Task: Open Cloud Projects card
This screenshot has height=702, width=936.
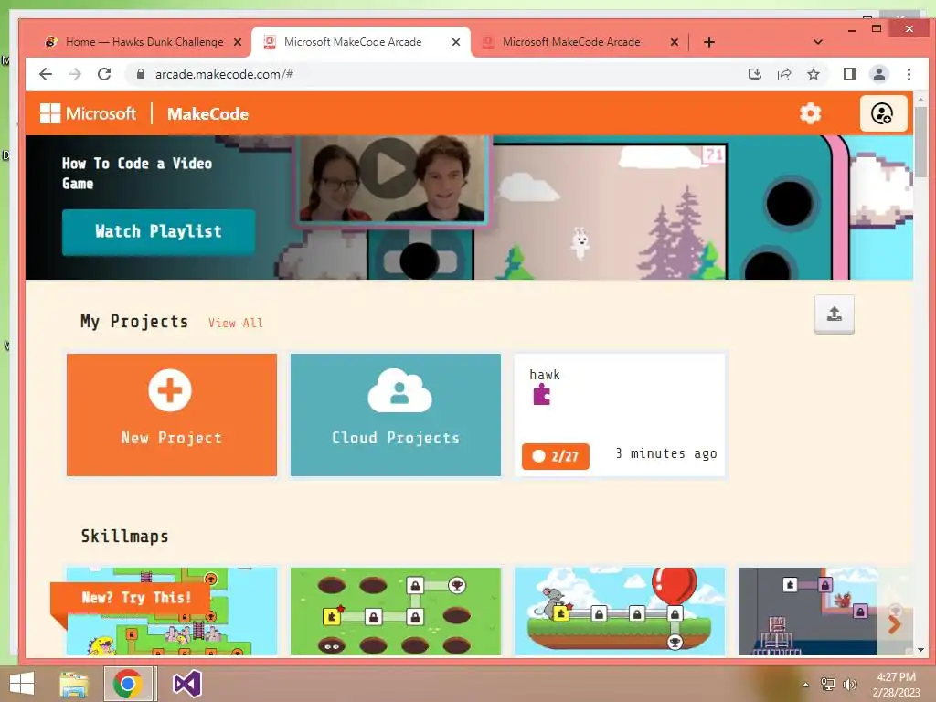Action: [395, 415]
